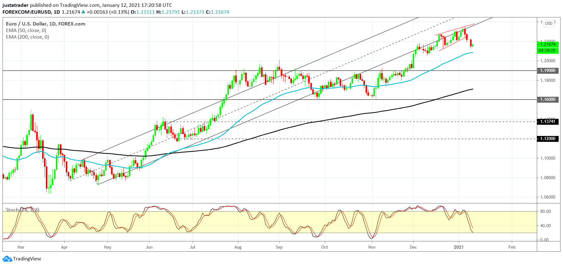
Task: Click the Nov label on time axis
Action: pyautogui.click(x=372, y=247)
